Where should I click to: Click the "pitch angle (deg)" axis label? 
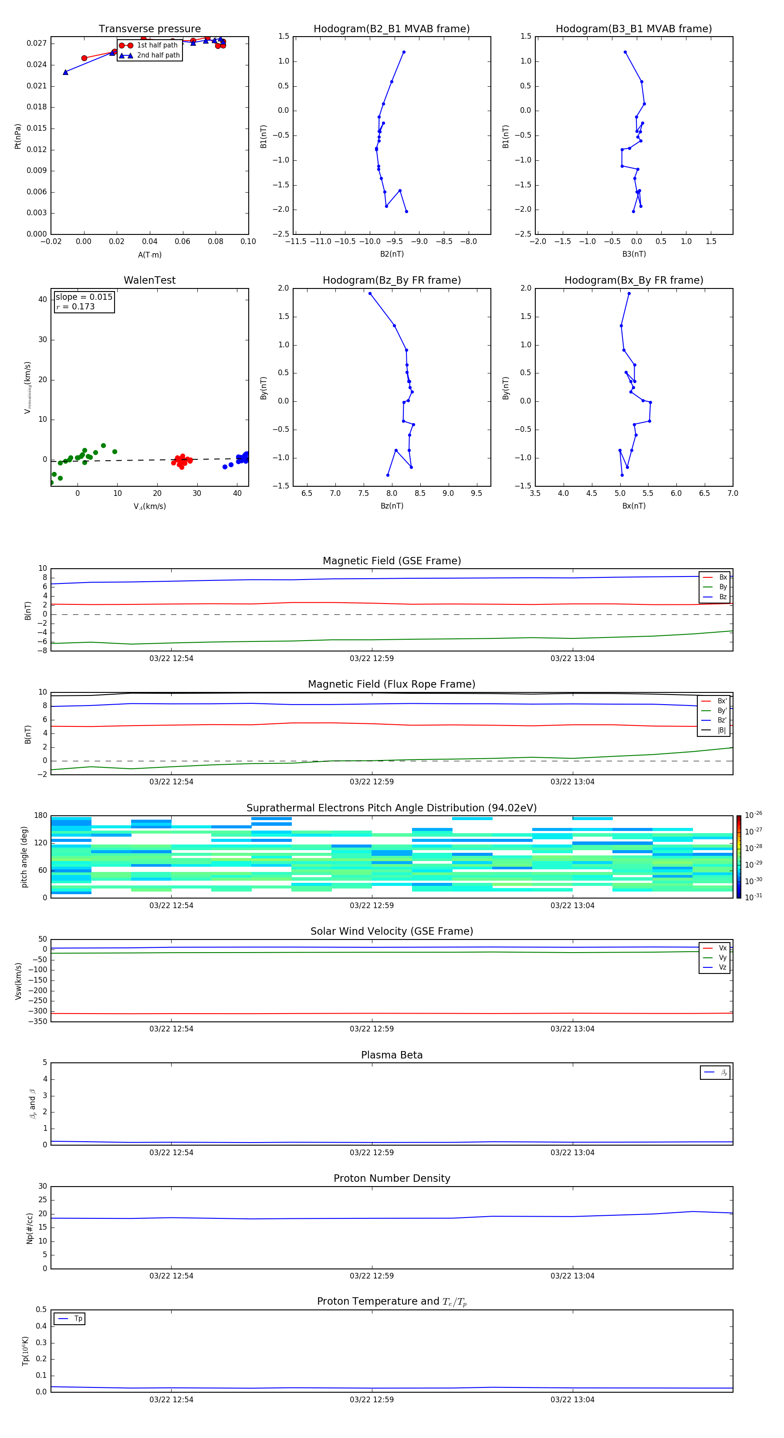click(x=24, y=857)
